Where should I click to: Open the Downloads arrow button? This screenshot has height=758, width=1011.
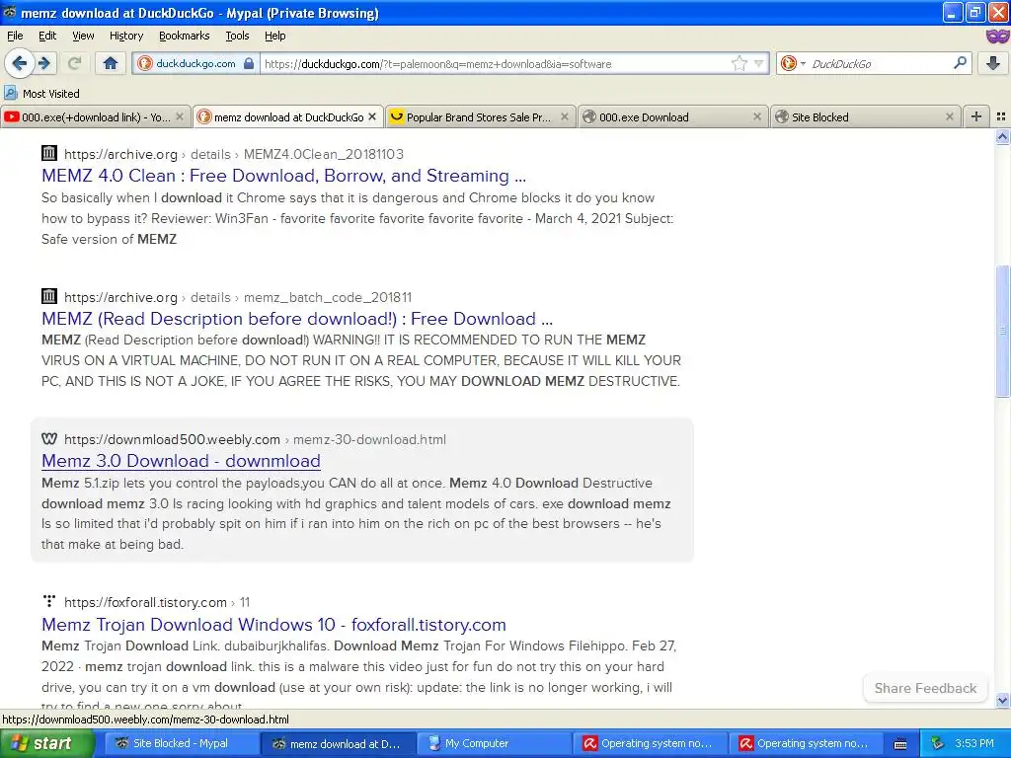coord(993,63)
